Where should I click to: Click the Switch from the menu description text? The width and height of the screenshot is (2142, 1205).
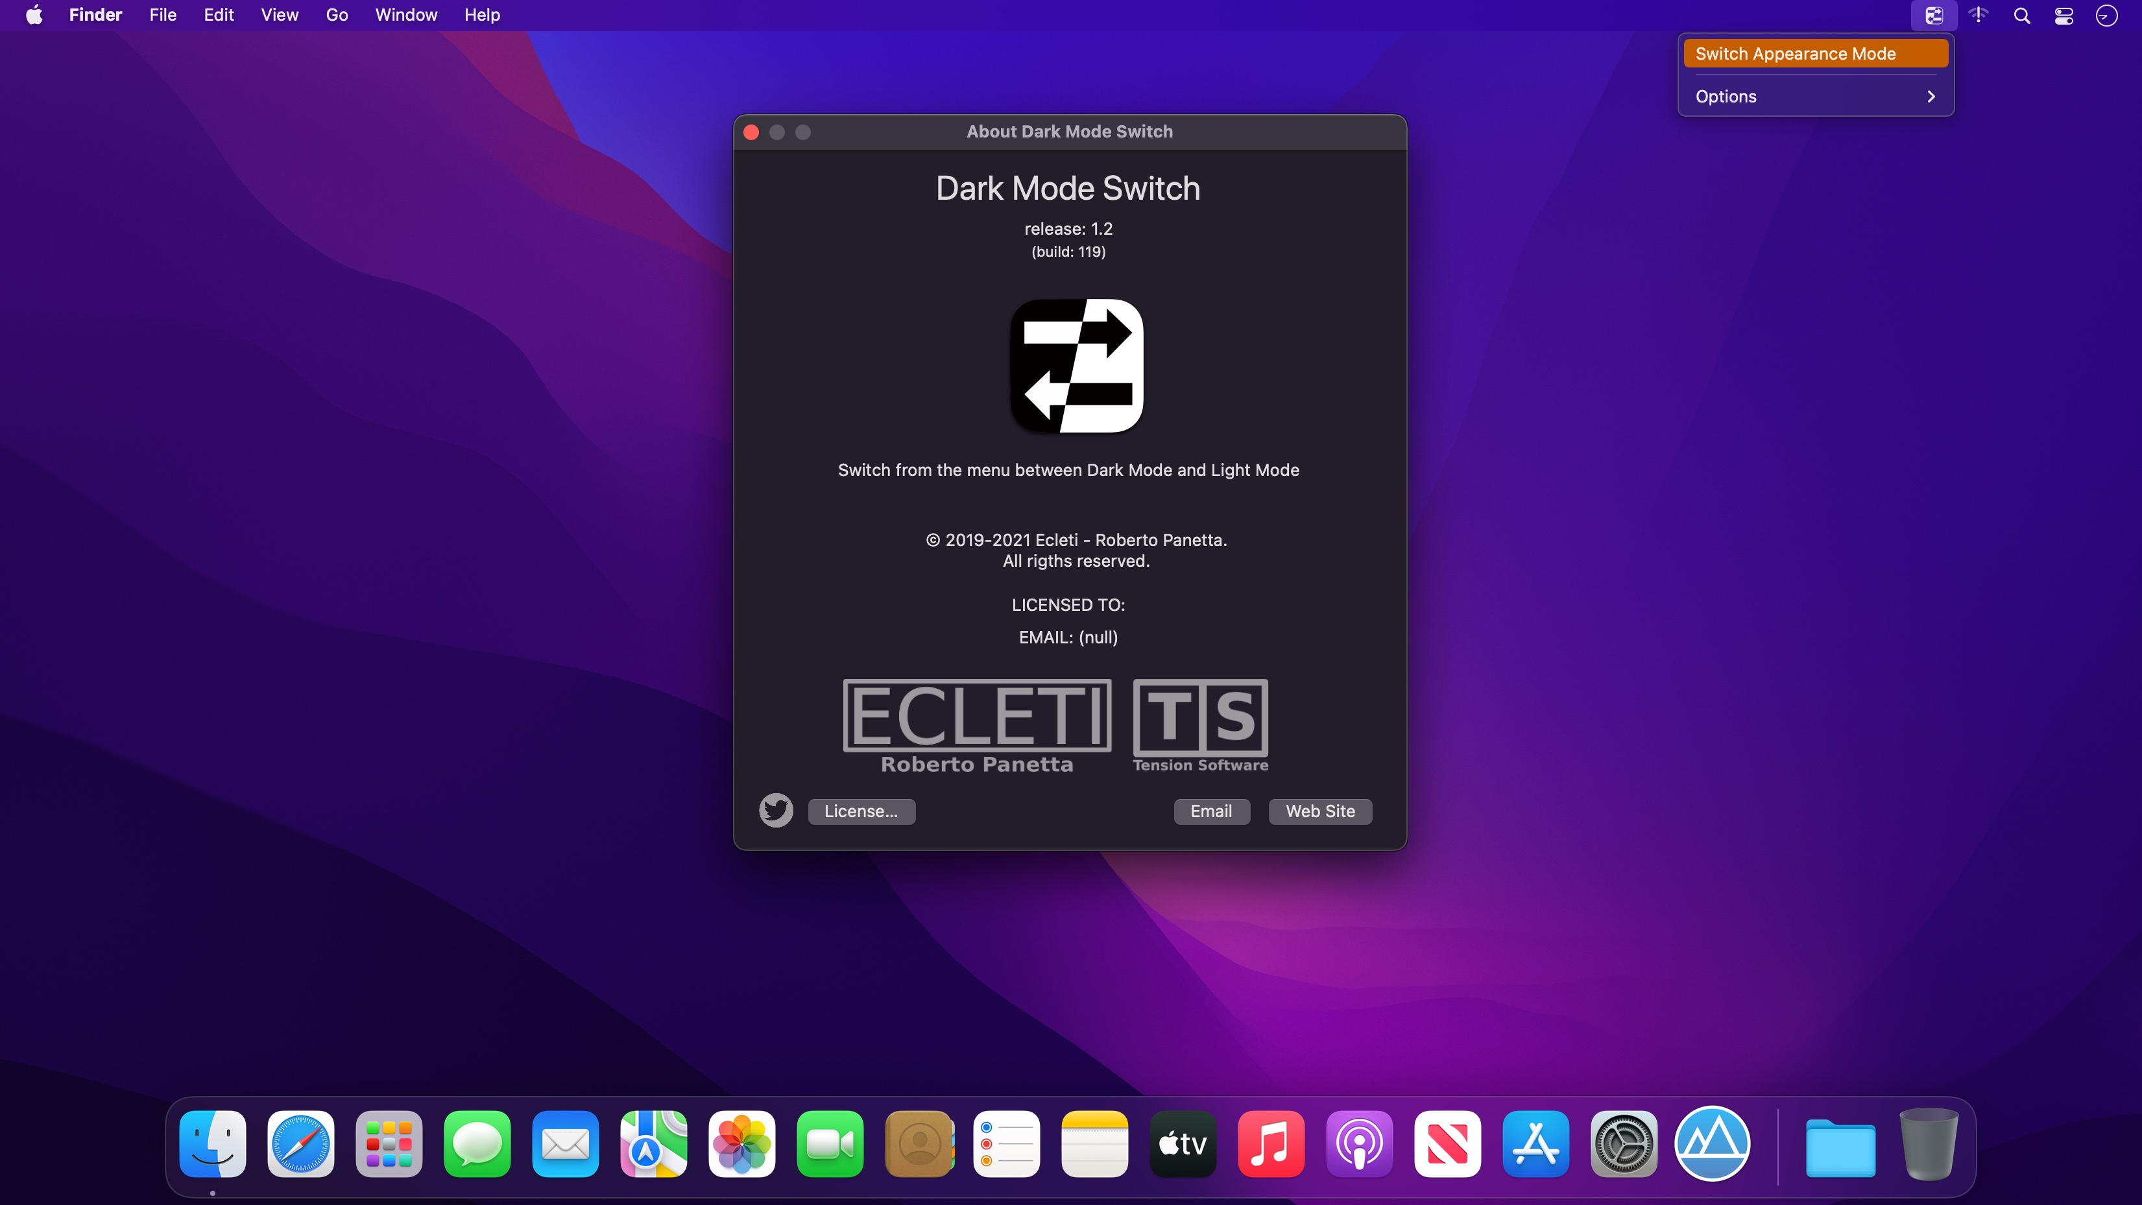(1068, 470)
